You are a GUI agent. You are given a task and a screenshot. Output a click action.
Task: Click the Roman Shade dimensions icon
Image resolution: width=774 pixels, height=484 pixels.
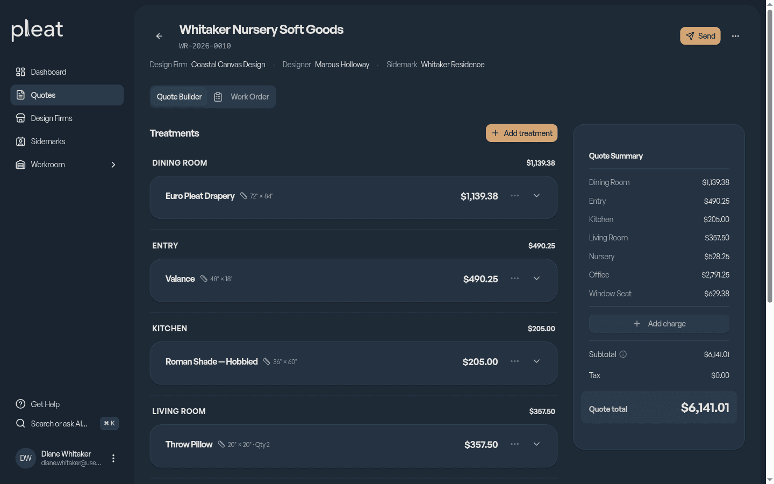267,361
